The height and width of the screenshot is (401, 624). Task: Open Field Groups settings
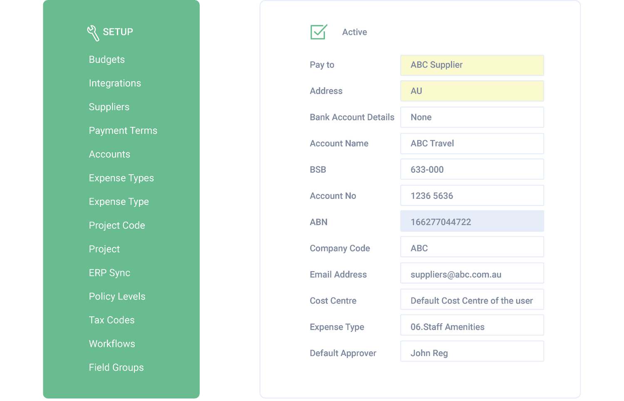116,367
